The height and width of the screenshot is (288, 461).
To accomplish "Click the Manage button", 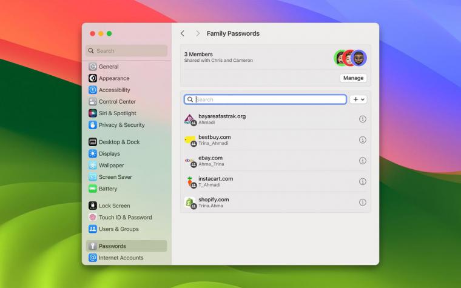I will [x=353, y=78].
